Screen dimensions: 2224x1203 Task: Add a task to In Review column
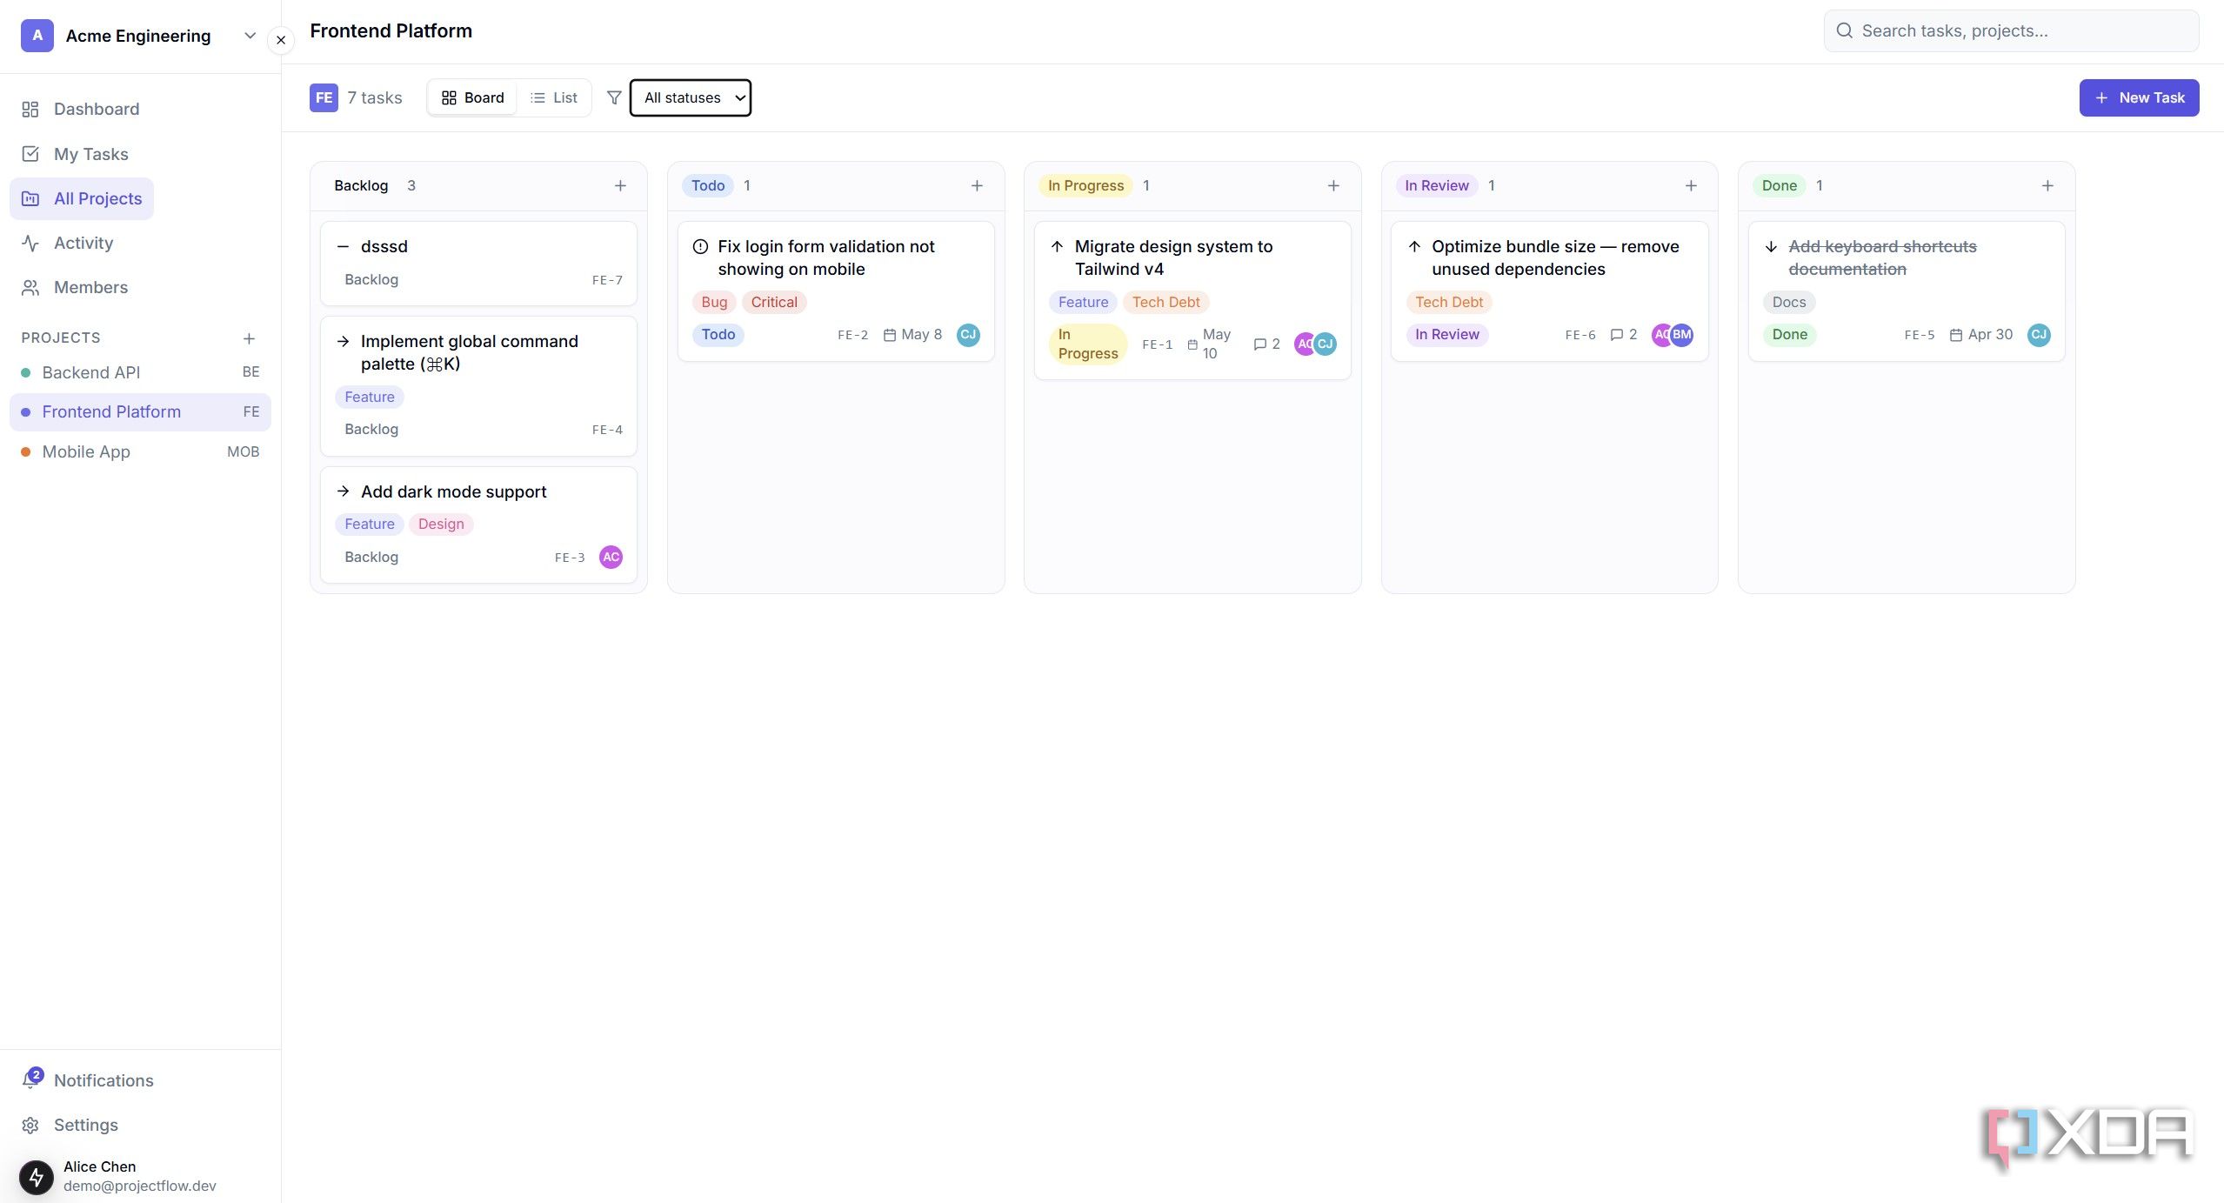pyautogui.click(x=1691, y=185)
